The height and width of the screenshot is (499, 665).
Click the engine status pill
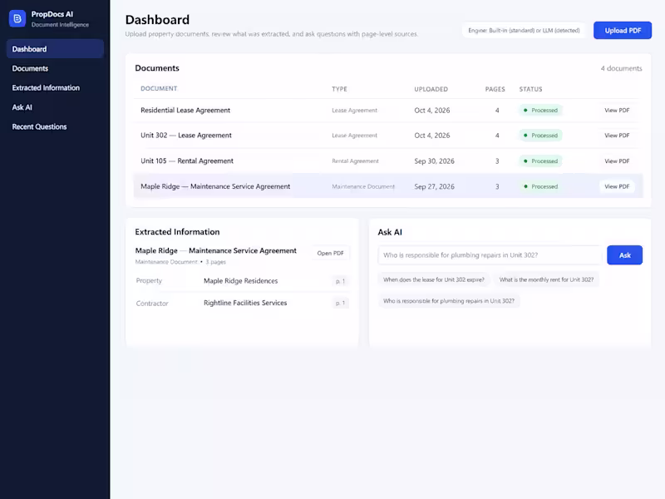coord(524,31)
